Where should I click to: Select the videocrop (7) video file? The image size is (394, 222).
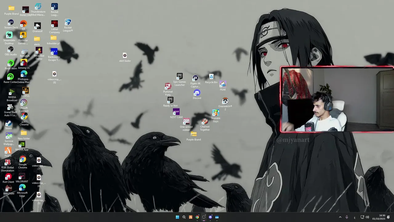coord(39,164)
